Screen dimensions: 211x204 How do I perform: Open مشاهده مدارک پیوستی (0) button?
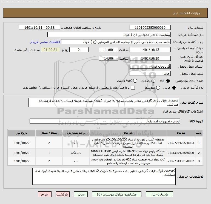[x=117, y=194]
